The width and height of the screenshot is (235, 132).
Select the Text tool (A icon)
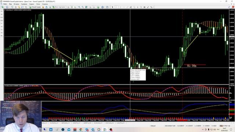pos(138,7)
